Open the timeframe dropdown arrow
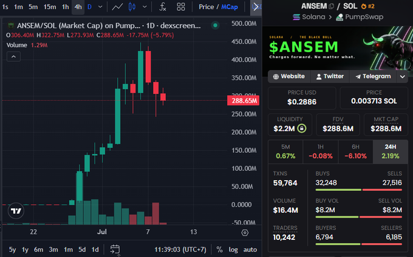Viewport: 413px width, 257px height. pos(100,7)
